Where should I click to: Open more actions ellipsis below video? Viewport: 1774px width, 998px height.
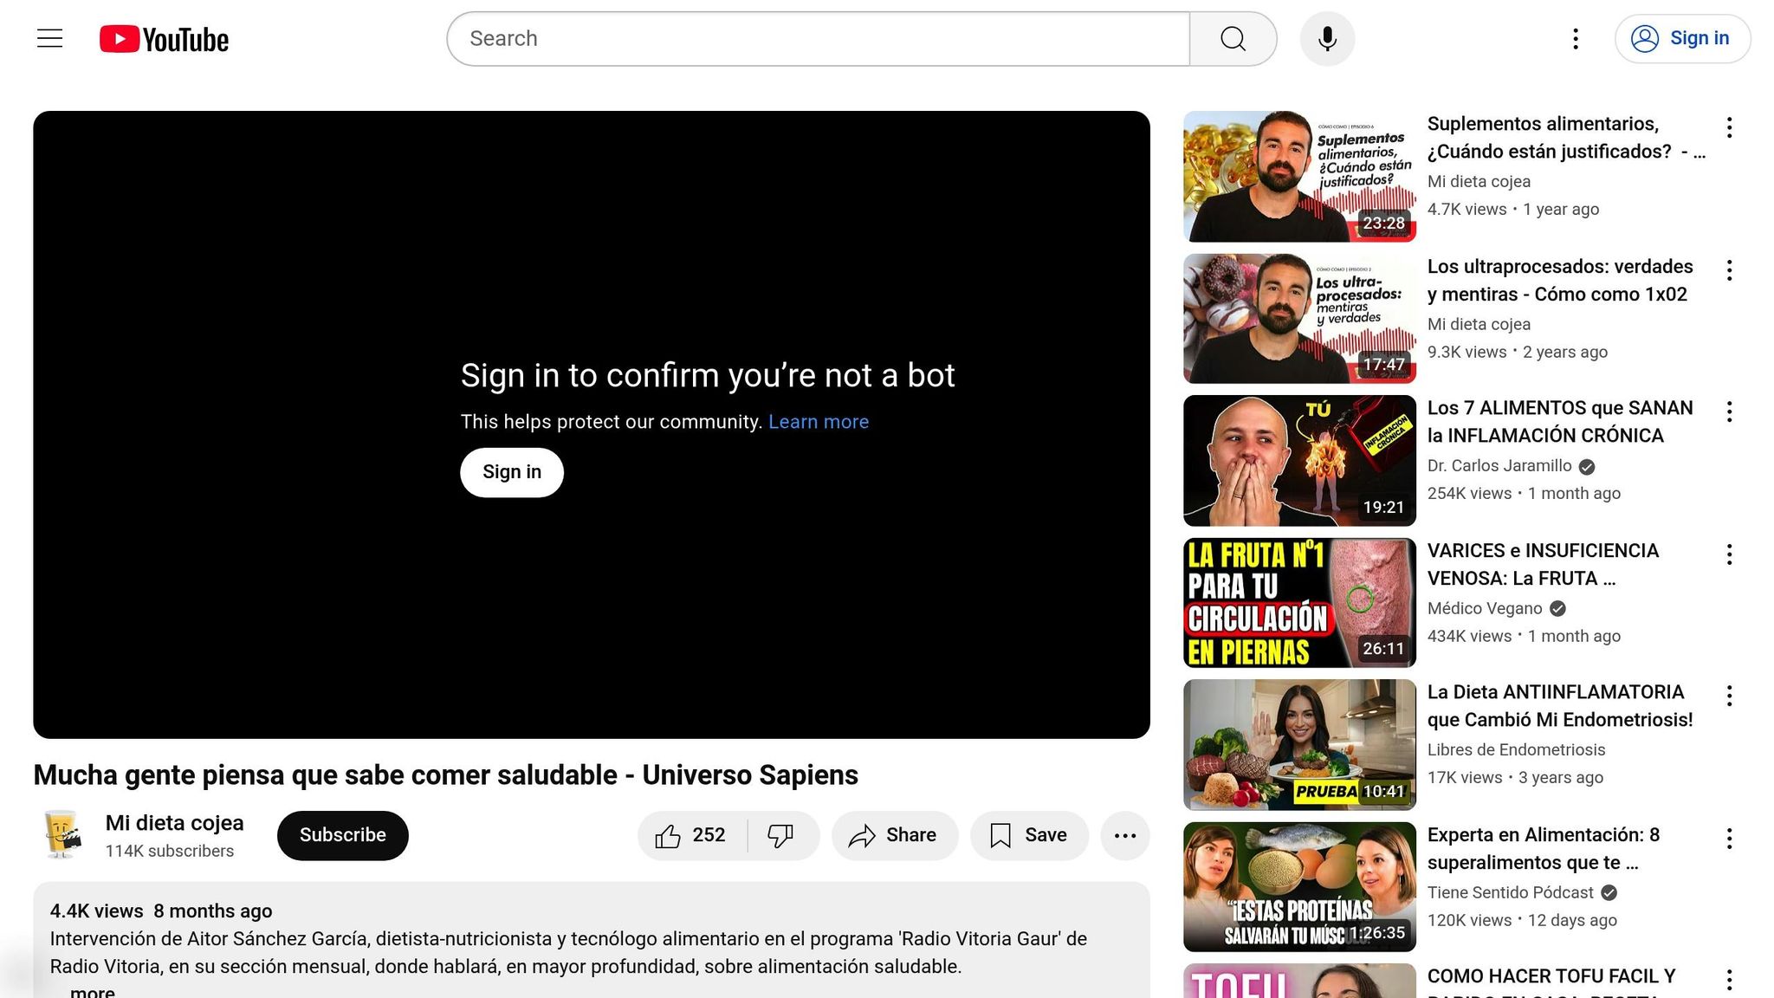click(x=1125, y=836)
